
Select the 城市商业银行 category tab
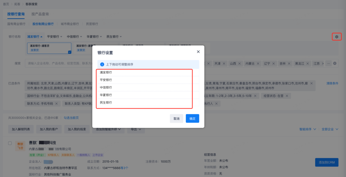tap(70, 24)
